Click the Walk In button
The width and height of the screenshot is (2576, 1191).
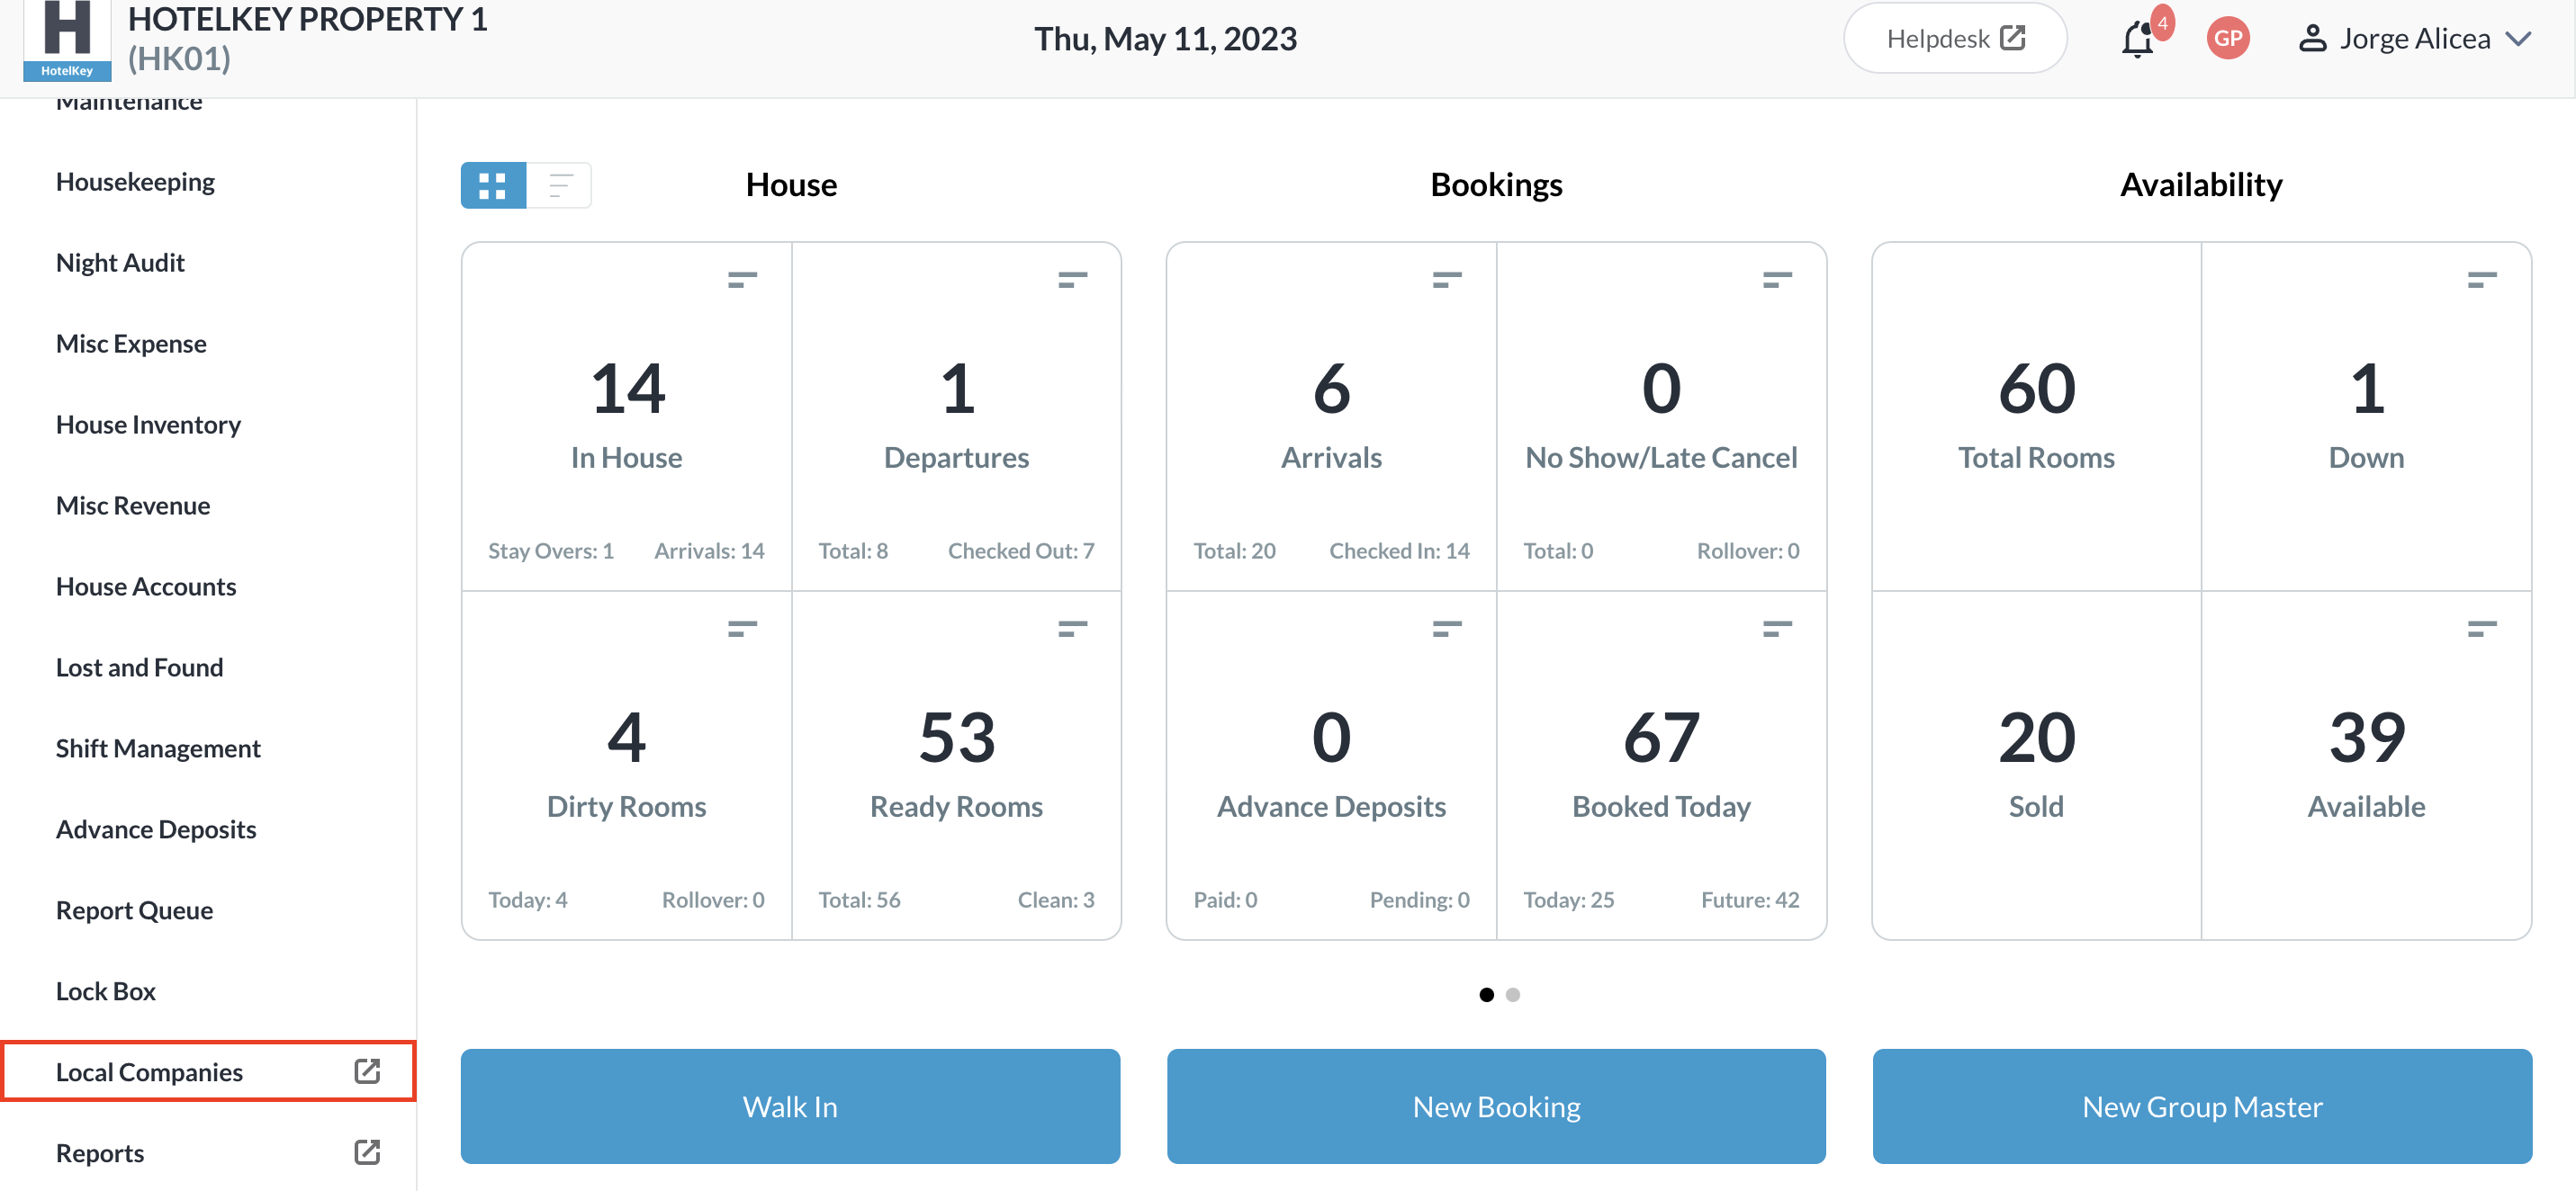click(x=790, y=1106)
